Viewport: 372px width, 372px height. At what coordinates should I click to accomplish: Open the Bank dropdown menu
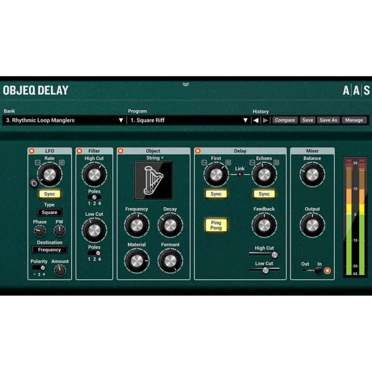click(65, 120)
